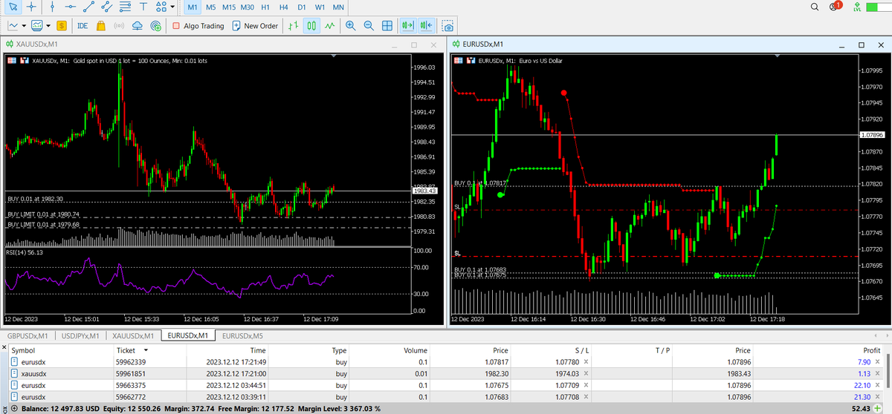Viewport: 892px width, 414px height.
Task: Switch to USDJPYx,M1 chart tab
Action: pyautogui.click(x=80, y=336)
